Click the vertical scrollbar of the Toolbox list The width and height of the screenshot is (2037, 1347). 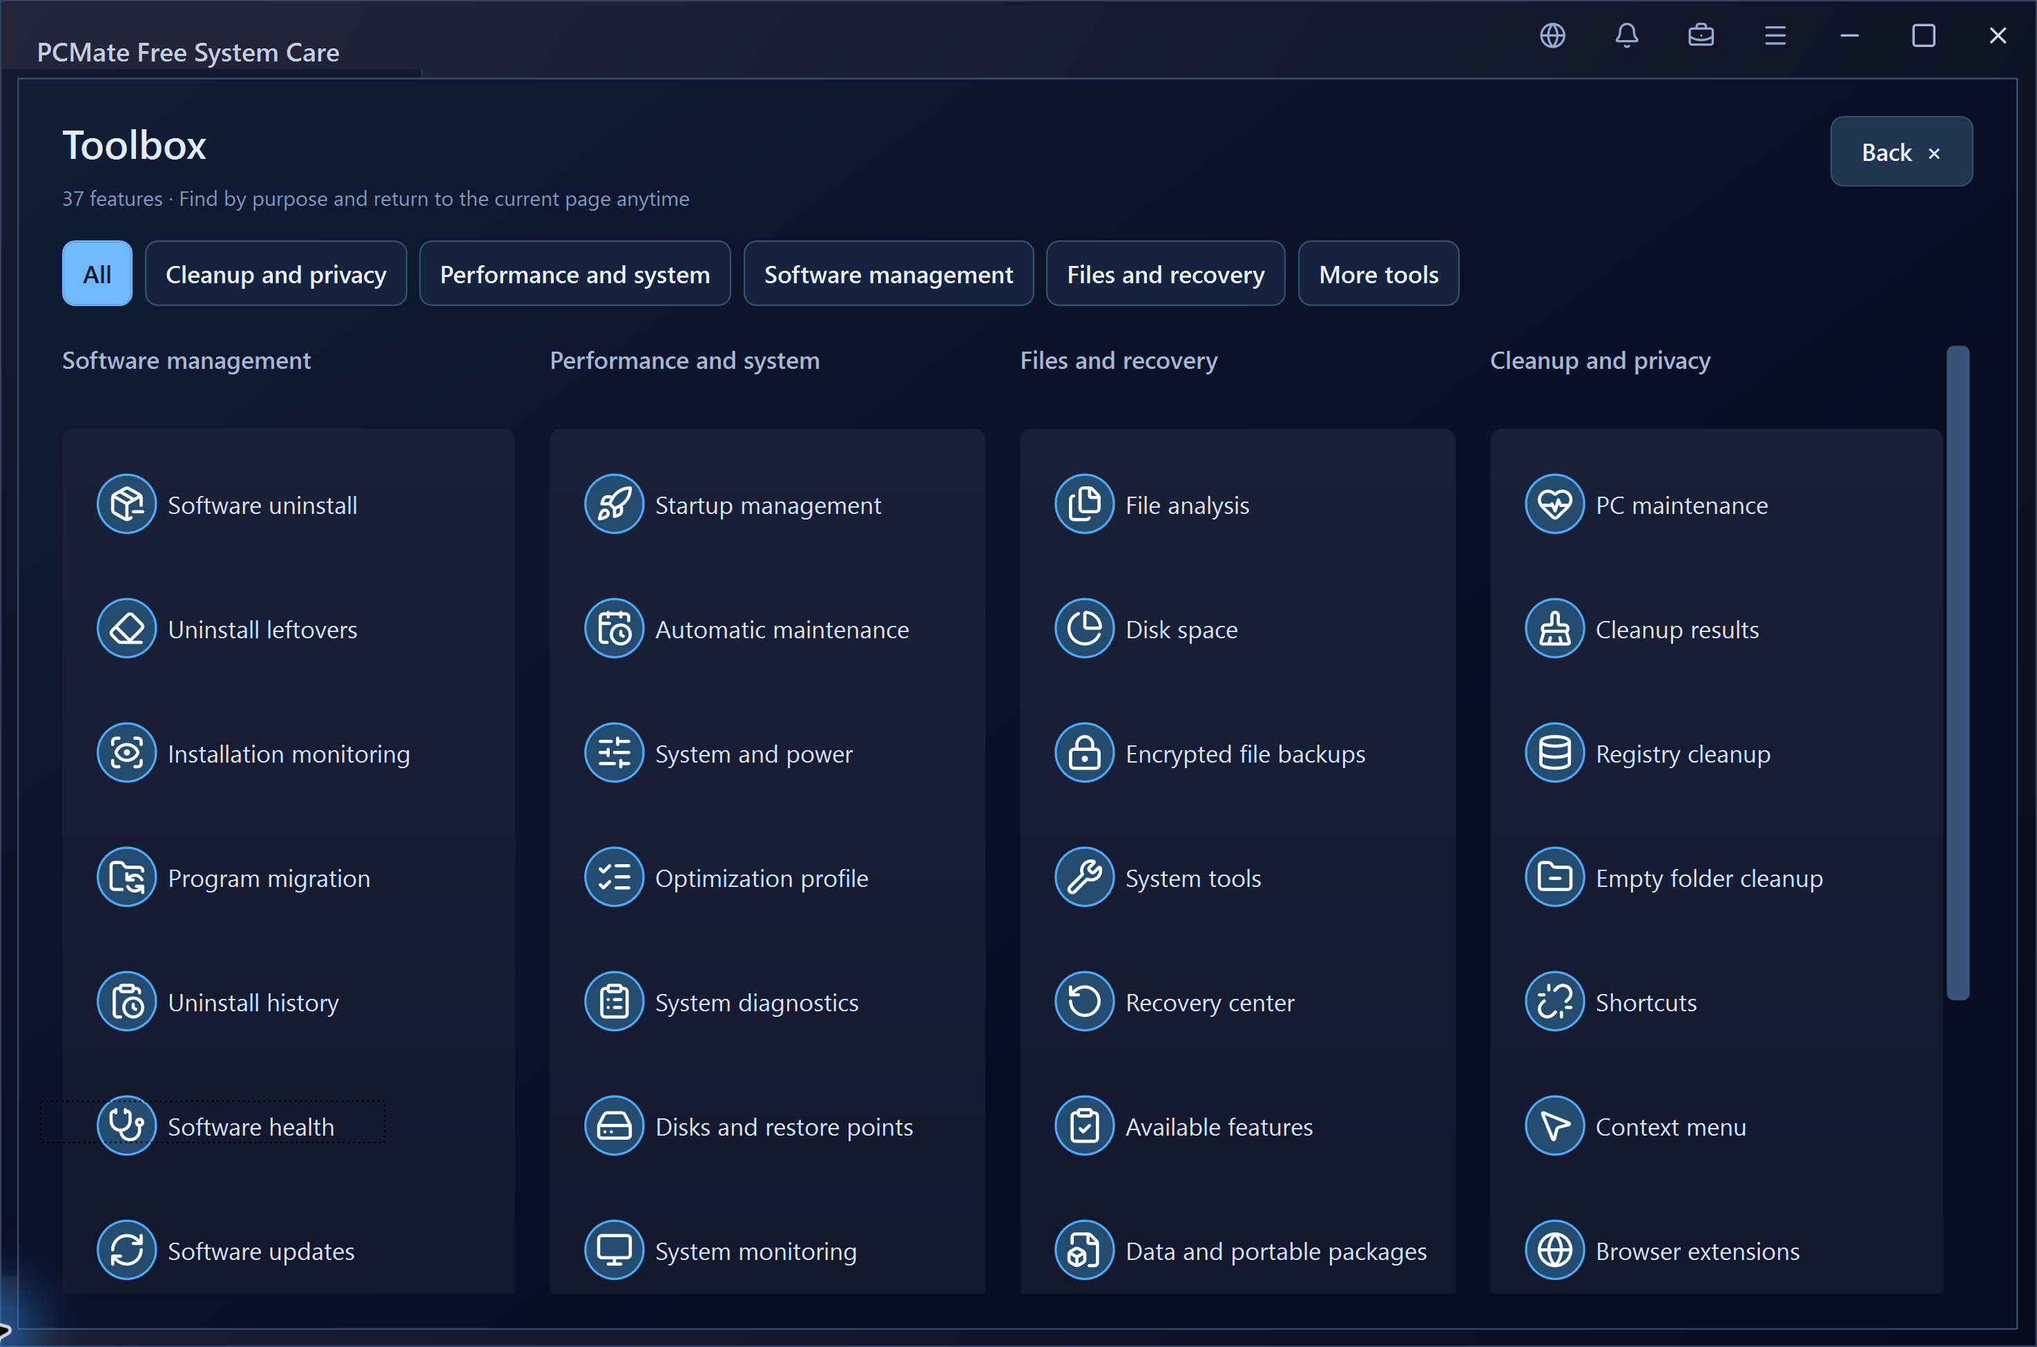(1957, 673)
